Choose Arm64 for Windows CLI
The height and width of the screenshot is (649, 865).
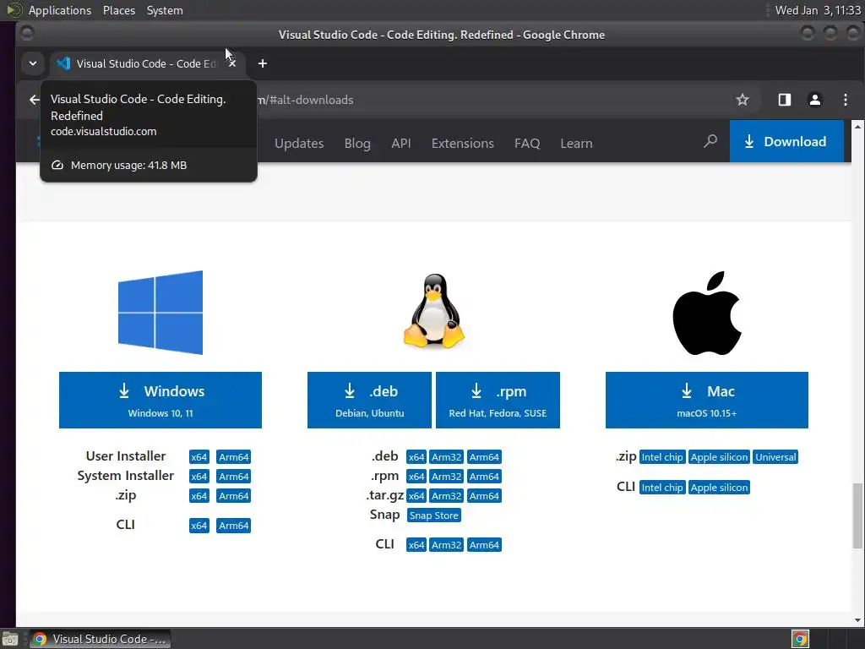234,526
